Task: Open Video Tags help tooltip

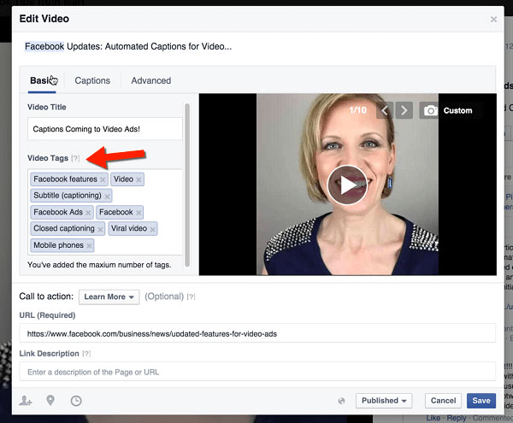Action: 75,158
